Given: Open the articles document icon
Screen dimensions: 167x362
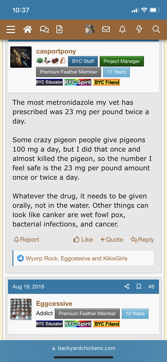Looking at the screenshot, I should [59, 30].
